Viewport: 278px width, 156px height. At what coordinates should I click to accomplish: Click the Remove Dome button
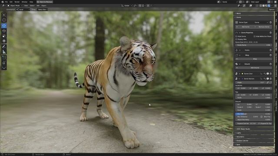point(263,27)
